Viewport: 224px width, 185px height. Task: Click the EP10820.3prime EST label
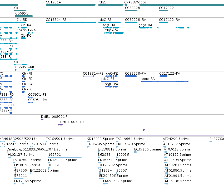point(27,165)
